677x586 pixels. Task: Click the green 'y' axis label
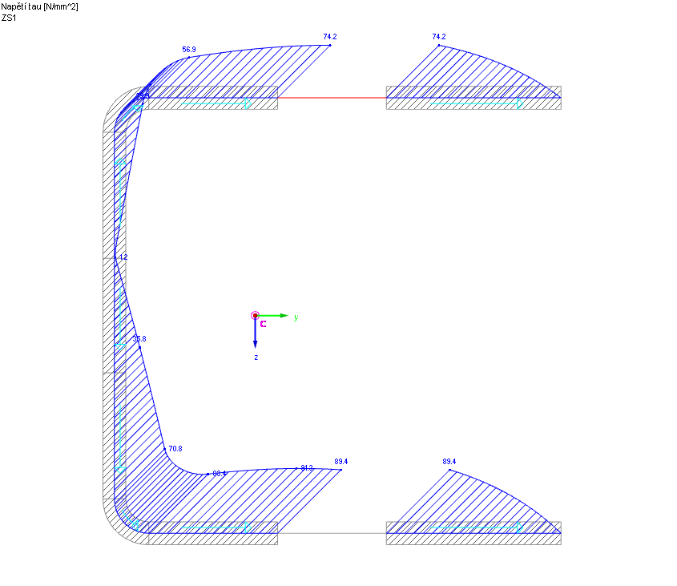[x=296, y=317]
